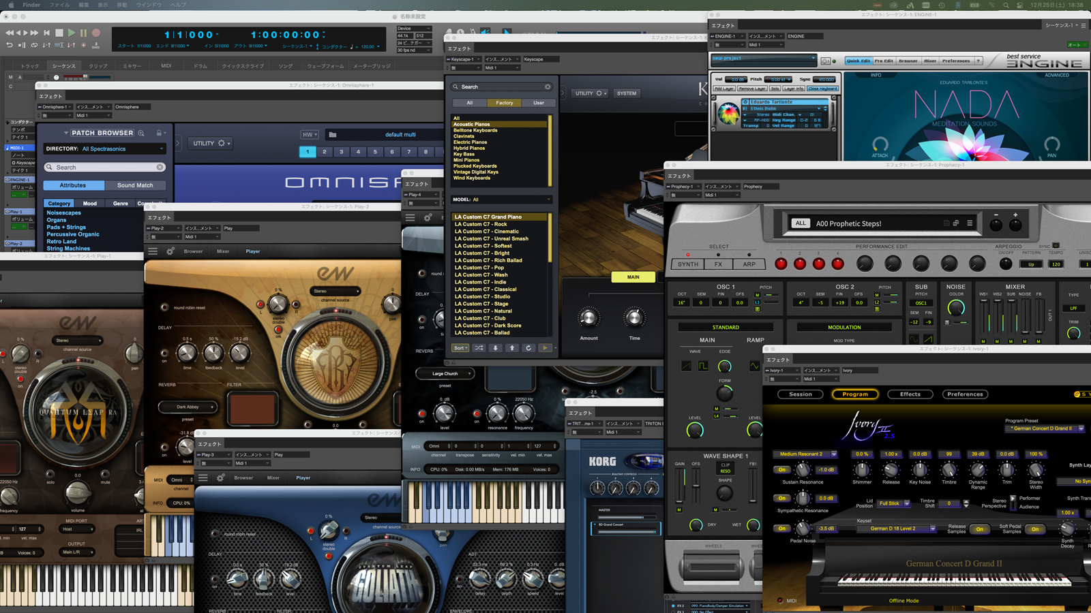The image size is (1091, 613).
Task: Click the shuffle icon in Keyscape browser
Action: [479, 348]
